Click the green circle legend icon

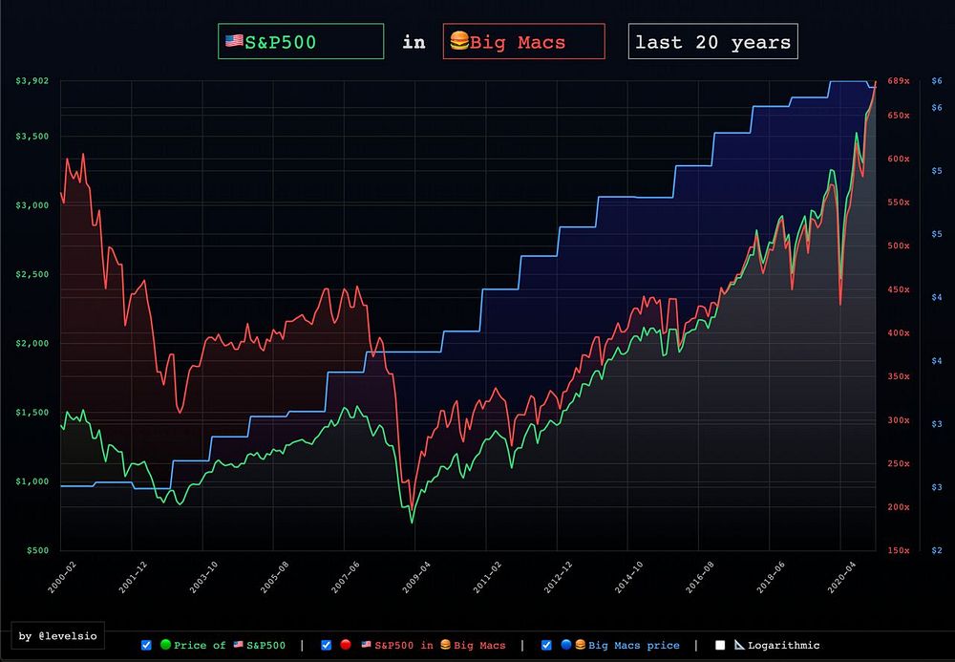(165, 645)
